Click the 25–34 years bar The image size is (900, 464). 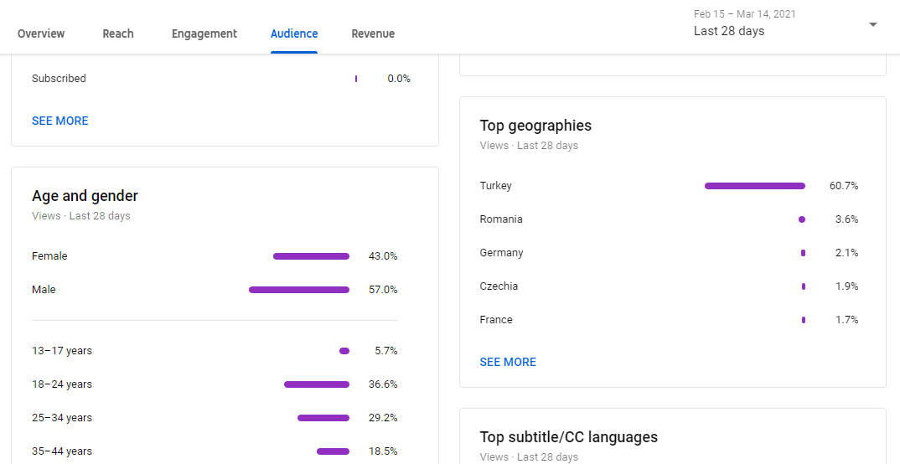[x=323, y=418]
